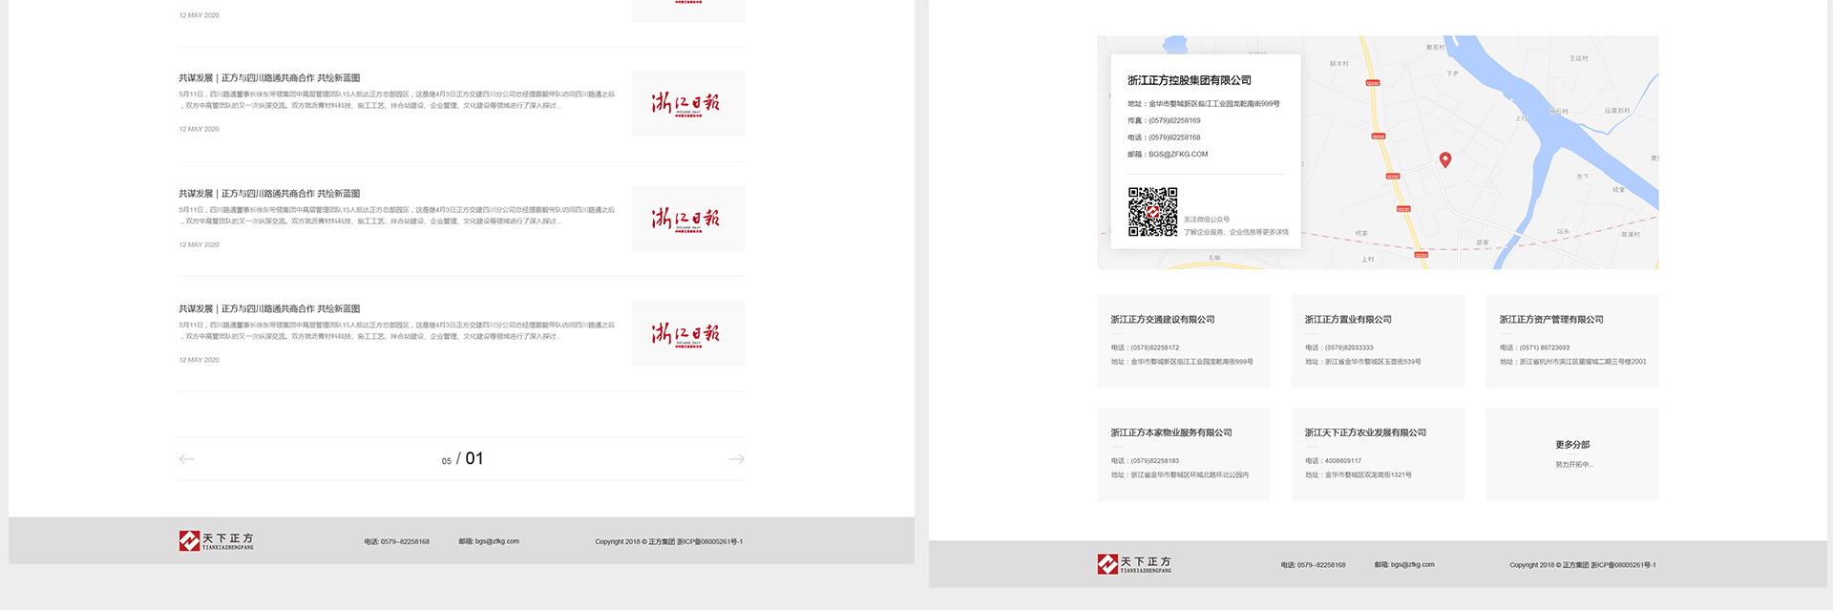
Task: Select the 浙江正方交通建设有限公司 branch card
Action: pyautogui.click(x=1183, y=341)
